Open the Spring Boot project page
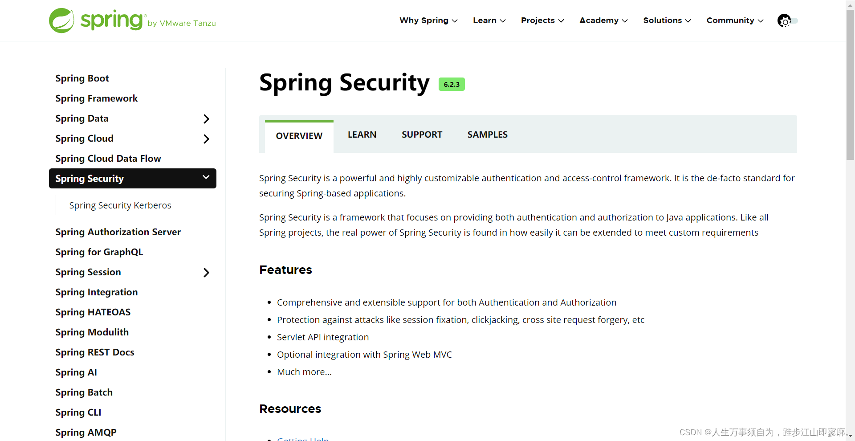Screen dimensions: 855x441 coord(82,78)
